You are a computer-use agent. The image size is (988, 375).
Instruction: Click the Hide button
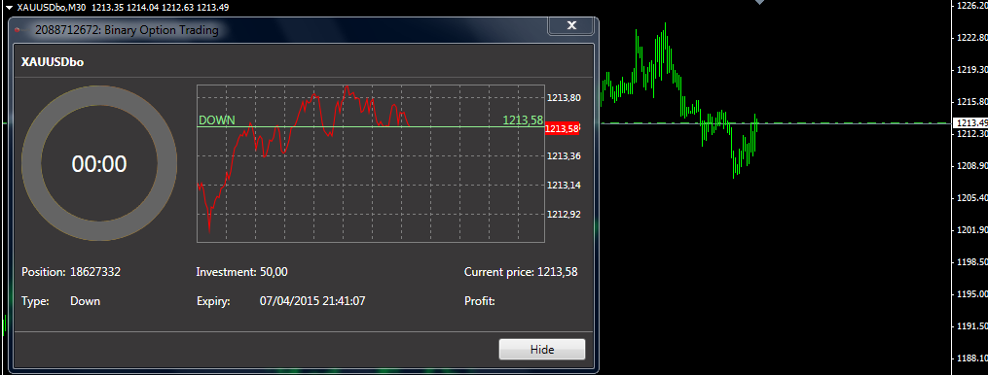point(542,349)
